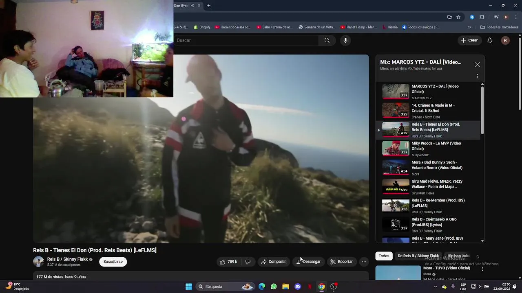This screenshot has height=293, width=522.
Task: Focus the Buscar search field
Action: point(246,40)
